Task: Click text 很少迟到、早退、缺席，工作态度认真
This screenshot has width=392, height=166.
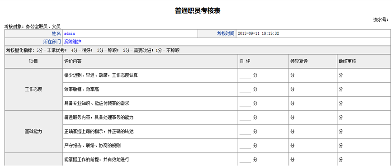Action: coord(101,76)
